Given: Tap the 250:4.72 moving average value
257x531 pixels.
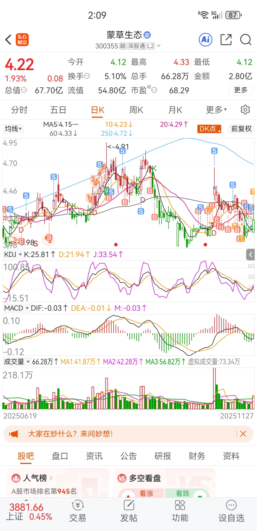Looking at the screenshot, I should [117, 134].
